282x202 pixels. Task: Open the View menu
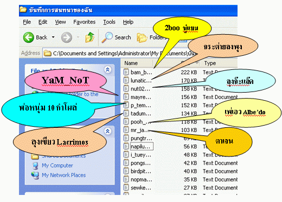click(60, 22)
